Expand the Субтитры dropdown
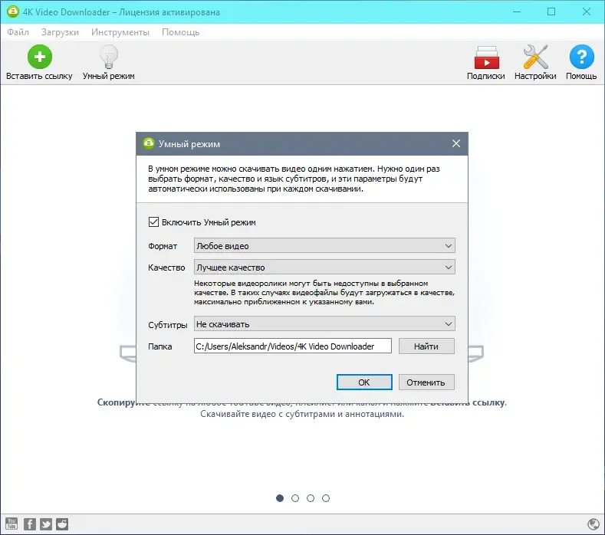605x535 pixels. (324, 324)
